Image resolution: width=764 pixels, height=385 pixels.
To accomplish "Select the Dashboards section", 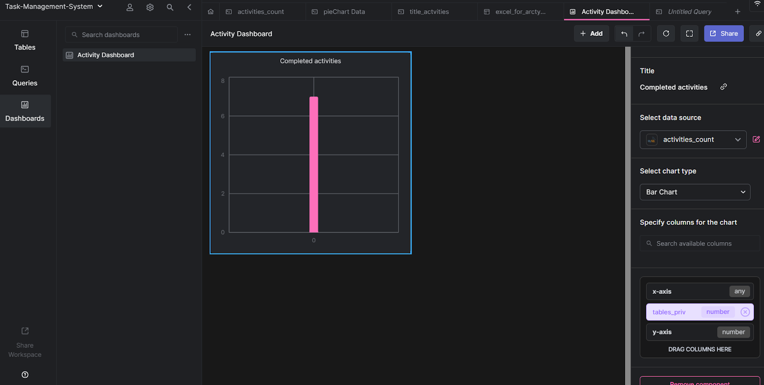I will click(25, 111).
